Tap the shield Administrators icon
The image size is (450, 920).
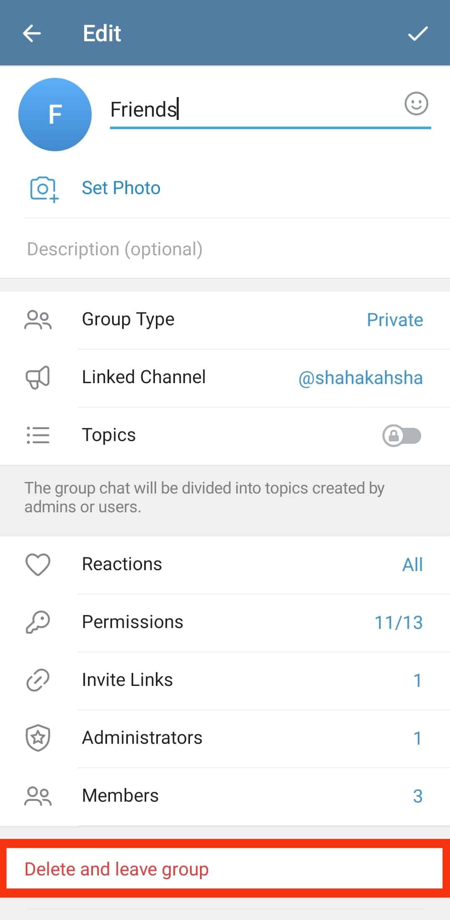click(38, 738)
